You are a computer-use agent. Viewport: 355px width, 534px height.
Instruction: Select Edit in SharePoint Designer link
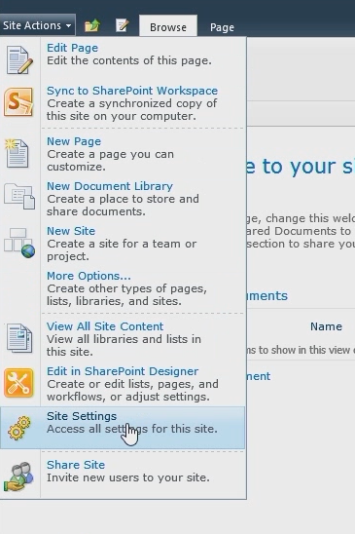[123, 371]
